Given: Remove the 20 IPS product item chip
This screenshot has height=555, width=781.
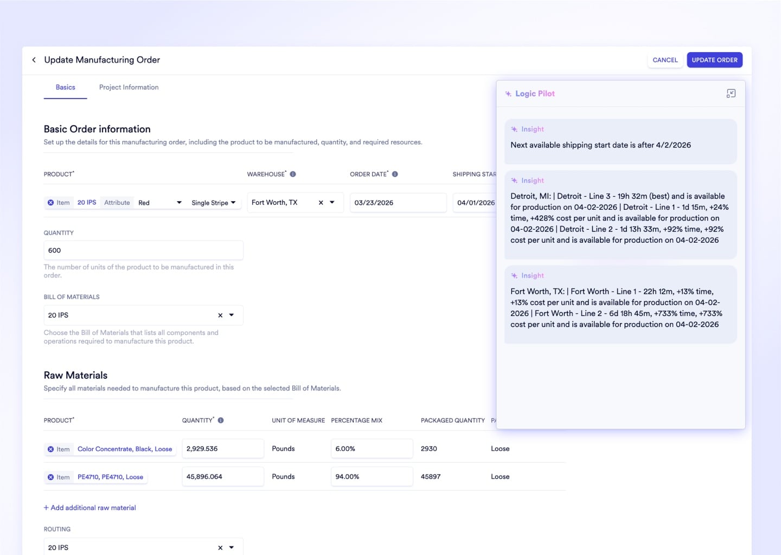Looking at the screenshot, I should coord(51,202).
